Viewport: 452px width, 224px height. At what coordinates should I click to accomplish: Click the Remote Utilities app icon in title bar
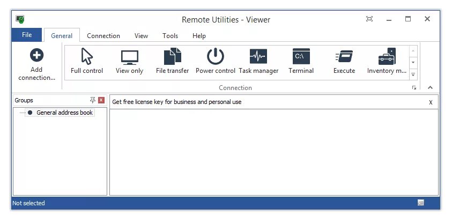tap(20, 19)
